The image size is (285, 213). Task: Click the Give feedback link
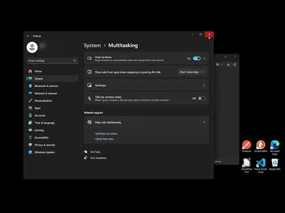click(x=98, y=158)
